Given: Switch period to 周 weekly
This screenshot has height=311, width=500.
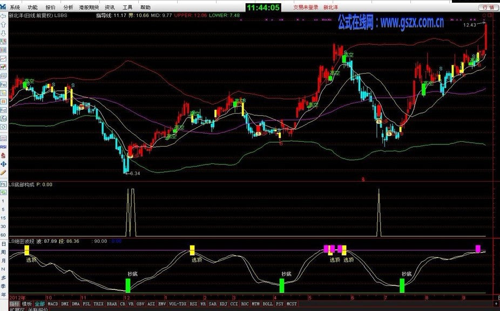Looking at the screenshot, I should [3, 252].
